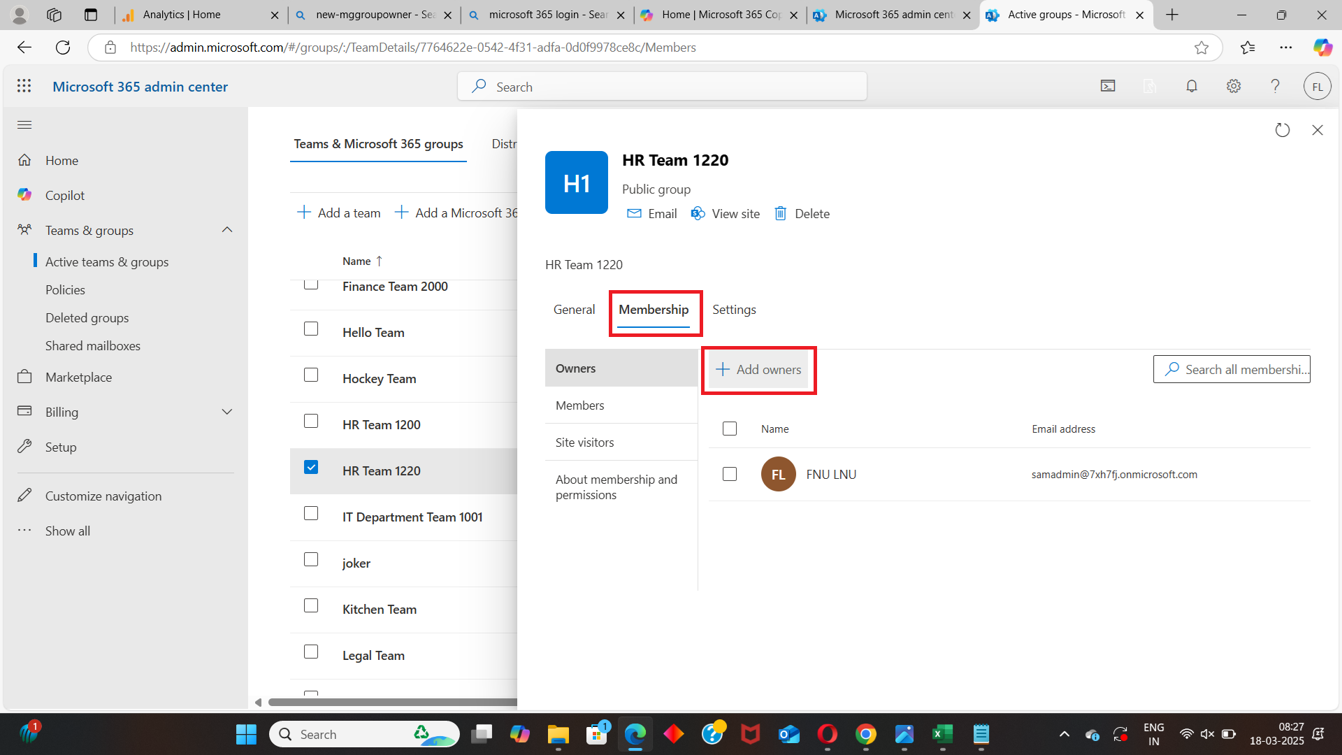Open browser Settings and more ellipsis
1342x755 pixels.
pyautogui.click(x=1286, y=48)
